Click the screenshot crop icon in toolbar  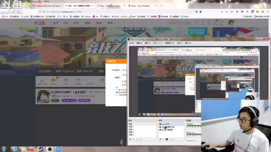[x=237, y=12]
